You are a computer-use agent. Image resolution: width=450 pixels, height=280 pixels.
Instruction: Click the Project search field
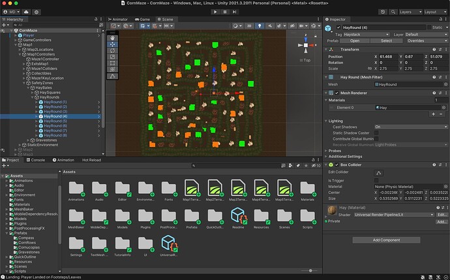pyautogui.click(x=235, y=166)
